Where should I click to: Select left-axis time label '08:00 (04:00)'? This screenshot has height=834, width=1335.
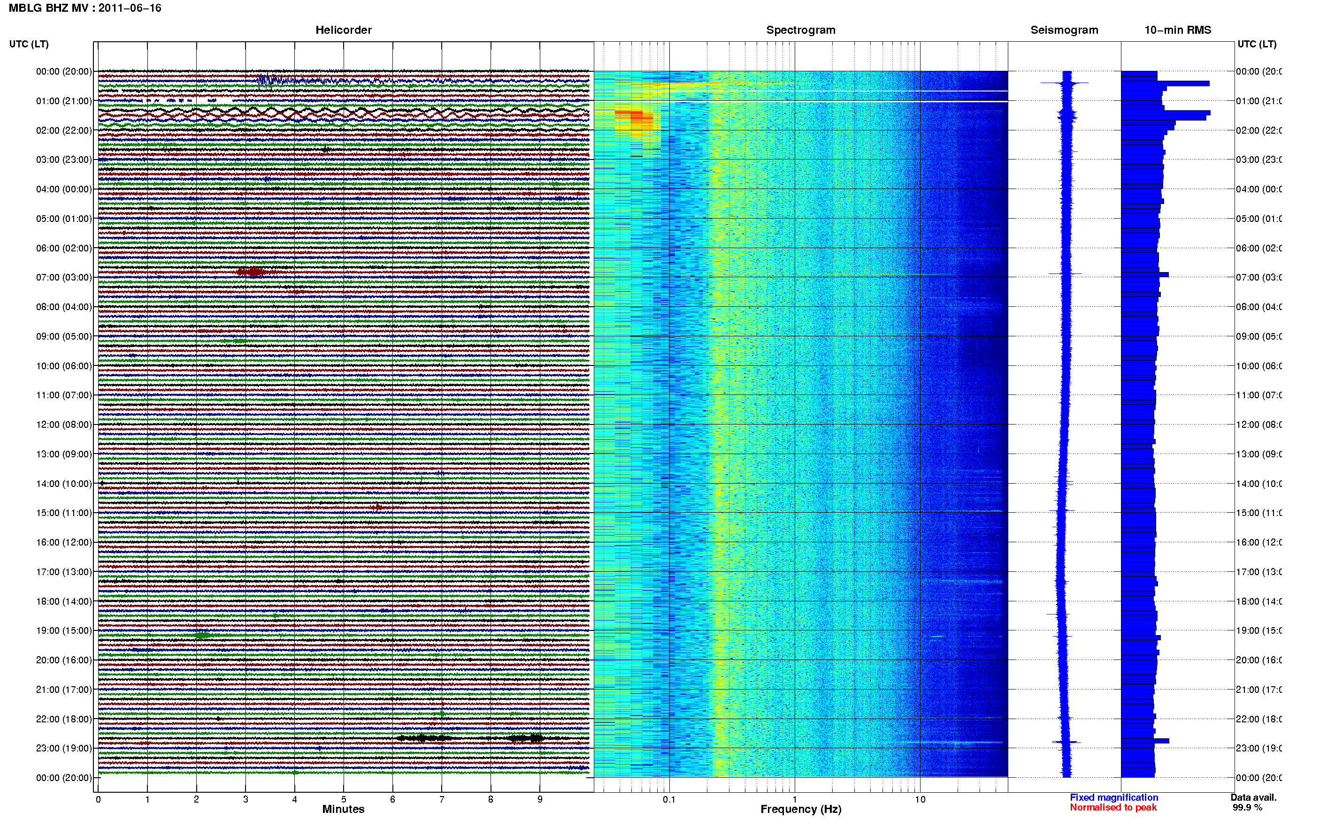pos(64,307)
